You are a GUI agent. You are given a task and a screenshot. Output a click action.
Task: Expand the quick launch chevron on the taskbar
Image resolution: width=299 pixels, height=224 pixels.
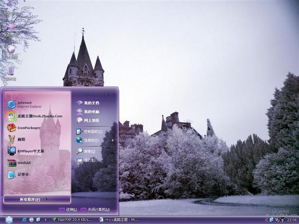[x=45, y=220]
